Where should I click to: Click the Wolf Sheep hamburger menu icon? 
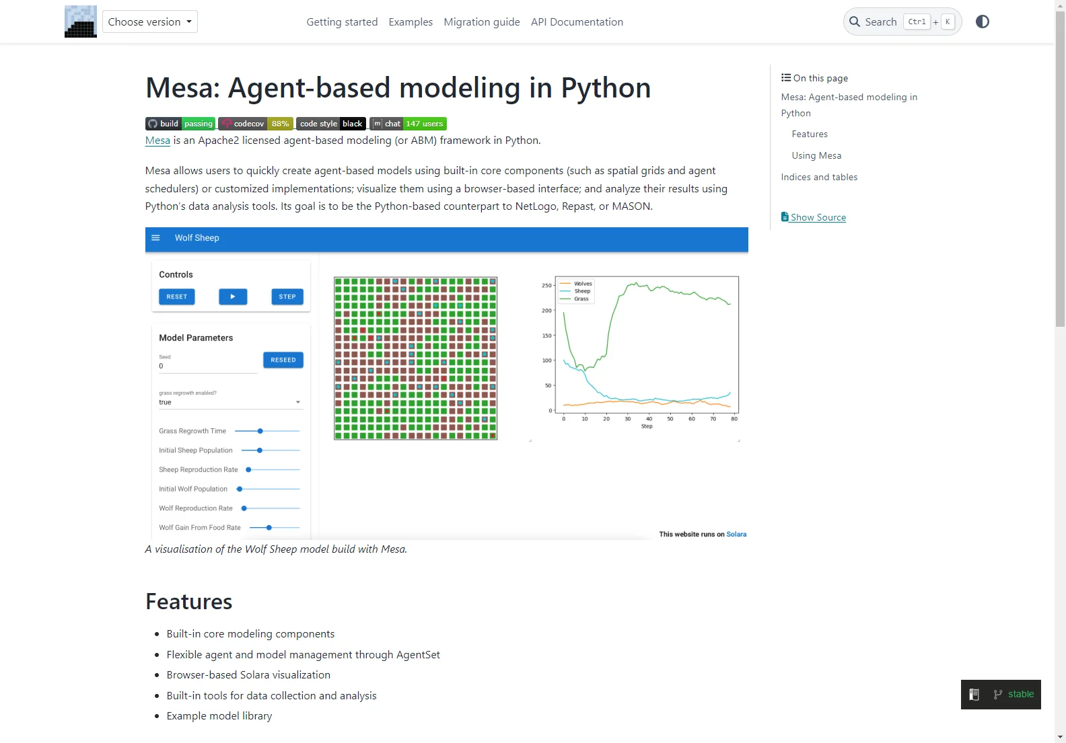(x=155, y=238)
